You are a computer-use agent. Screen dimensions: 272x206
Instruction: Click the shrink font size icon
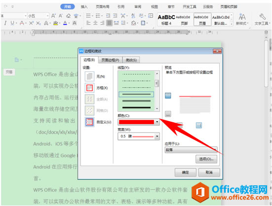click(x=61, y=16)
